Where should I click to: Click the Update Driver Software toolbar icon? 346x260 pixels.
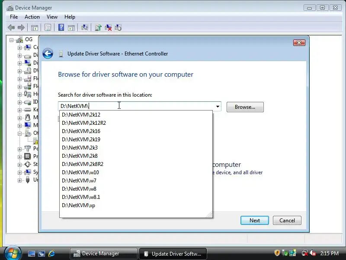pos(98,28)
